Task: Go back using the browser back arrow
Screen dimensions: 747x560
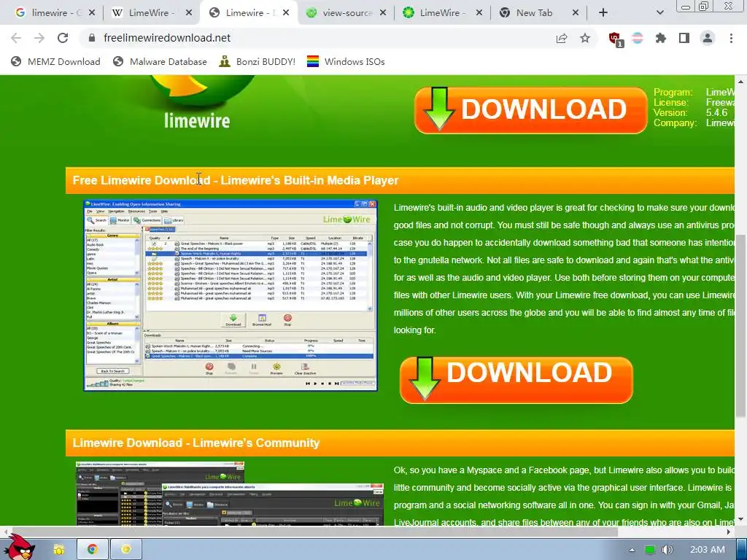Action: coord(16,38)
